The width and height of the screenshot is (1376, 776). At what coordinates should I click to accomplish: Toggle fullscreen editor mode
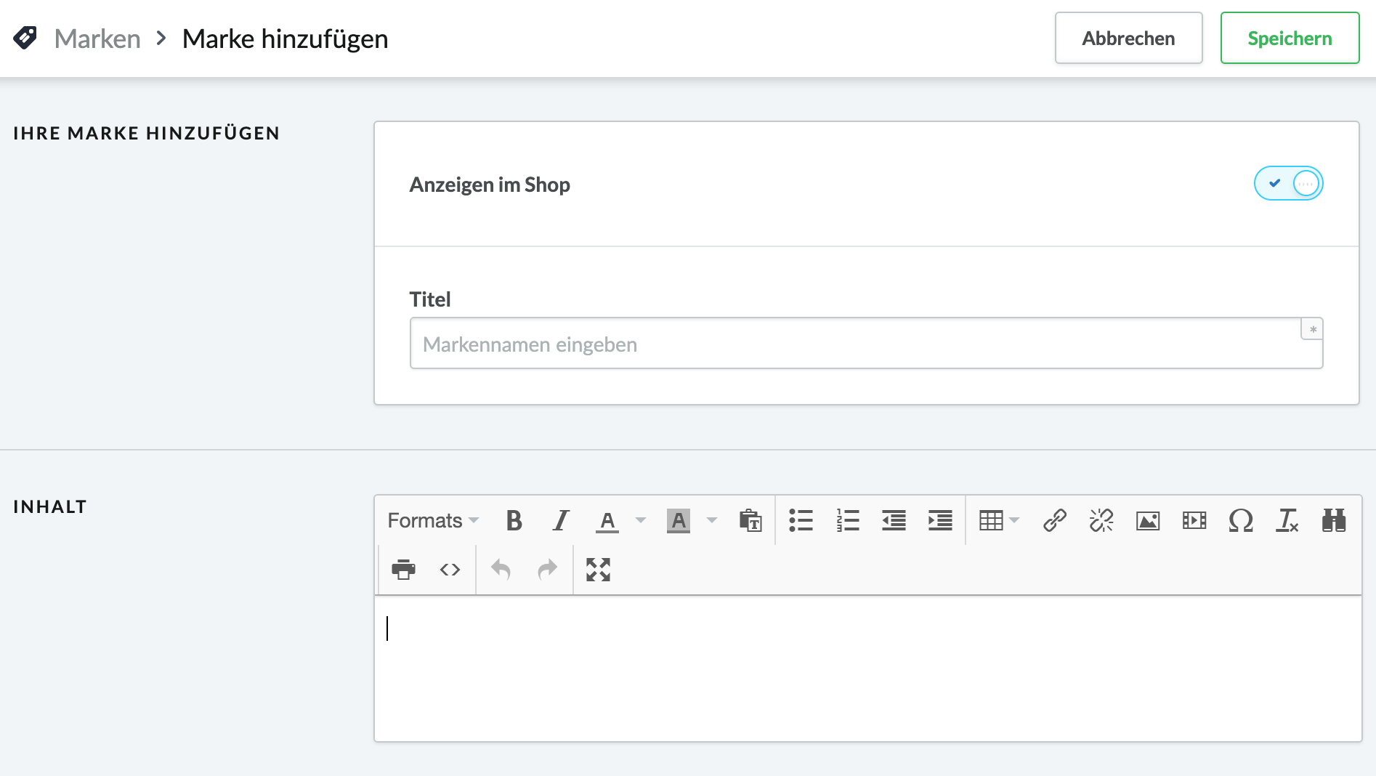click(598, 570)
